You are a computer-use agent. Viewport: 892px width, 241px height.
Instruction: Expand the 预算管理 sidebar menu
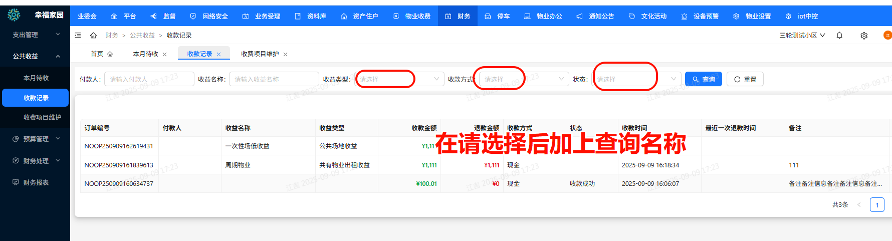tap(36, 139)
